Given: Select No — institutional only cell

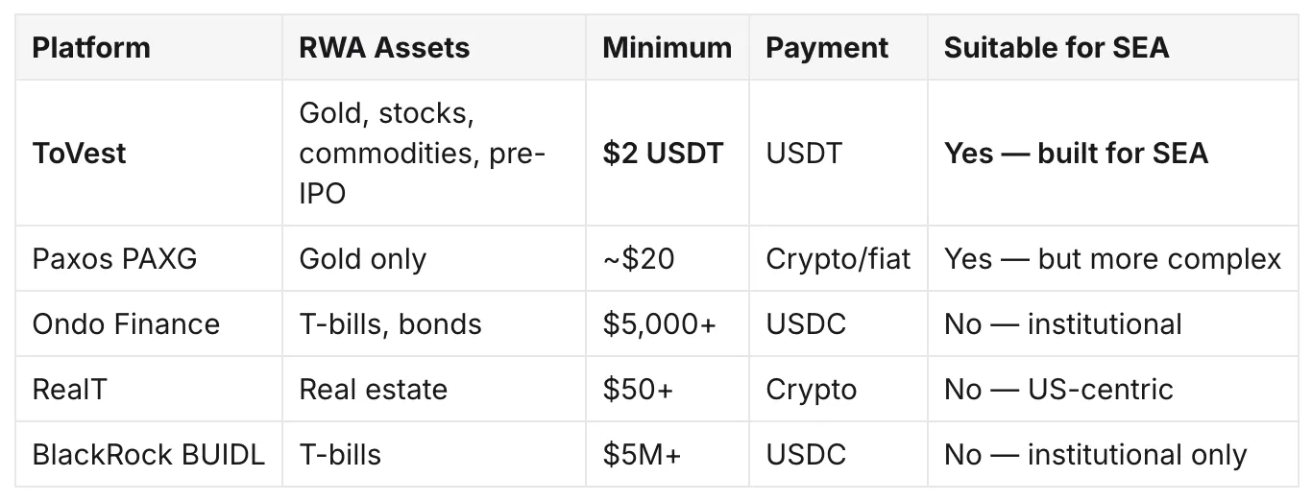Looking at the screenshot, I should [x=1096, y=455].
